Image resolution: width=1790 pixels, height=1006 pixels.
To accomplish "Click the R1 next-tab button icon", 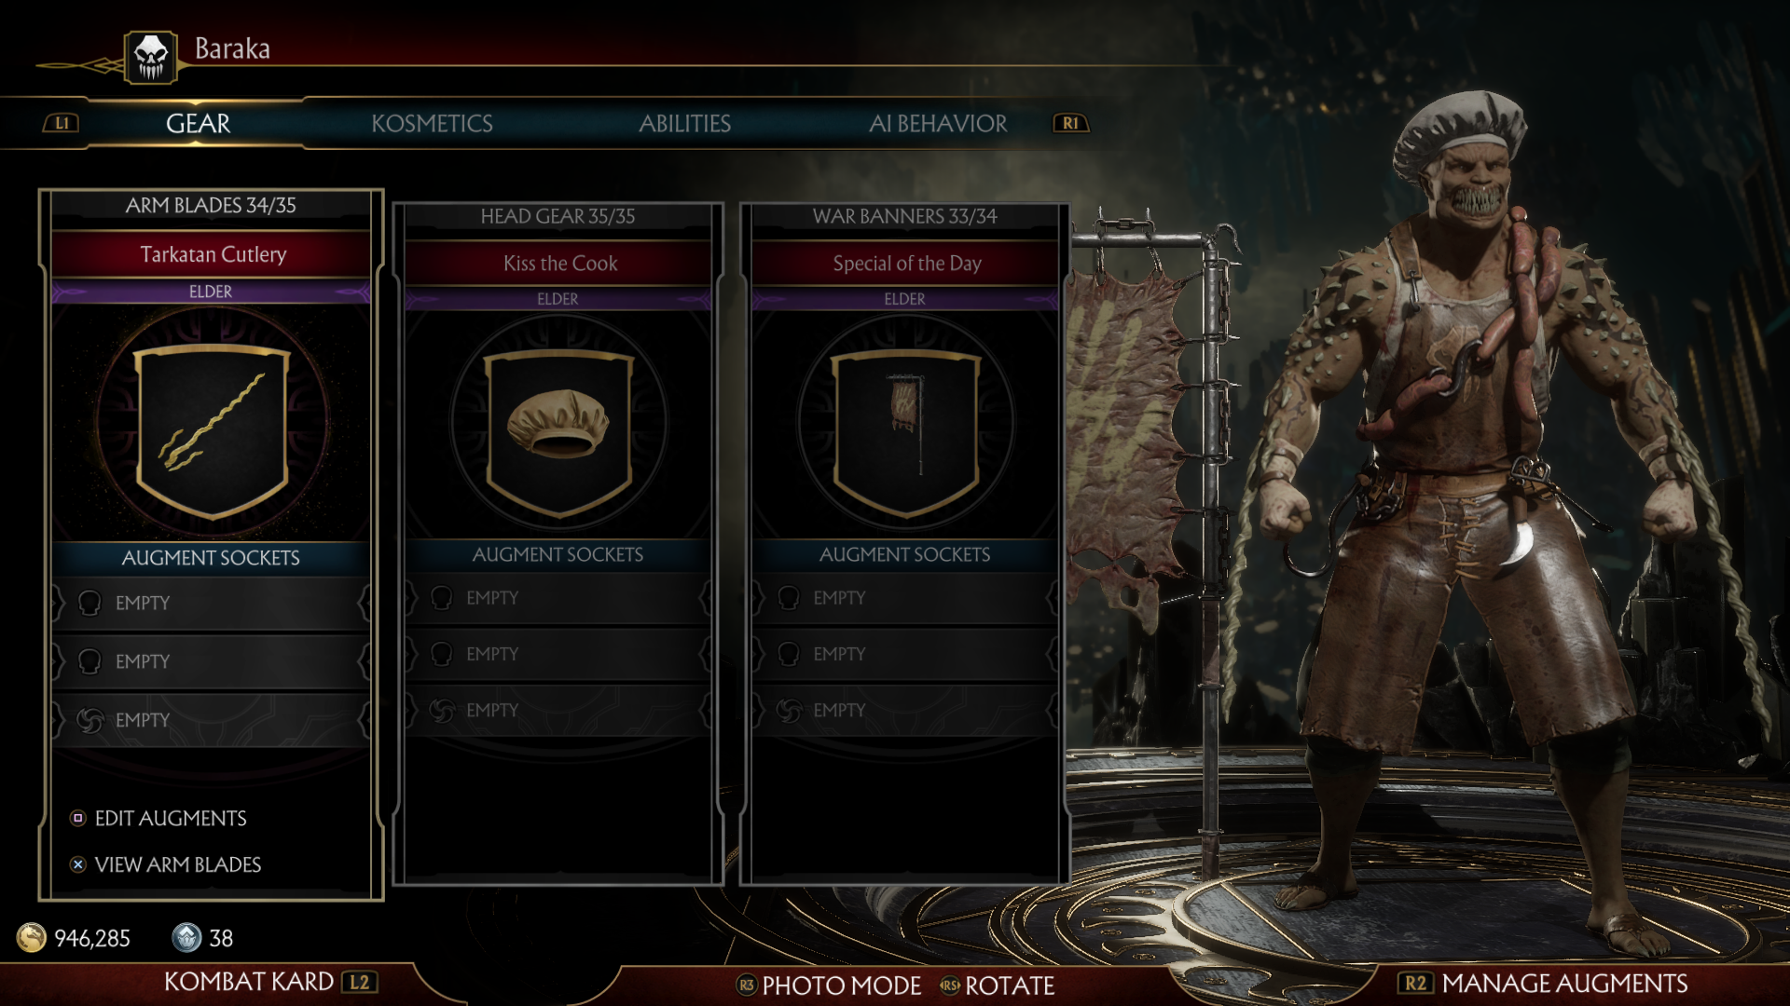I will tap(1070, 123).
